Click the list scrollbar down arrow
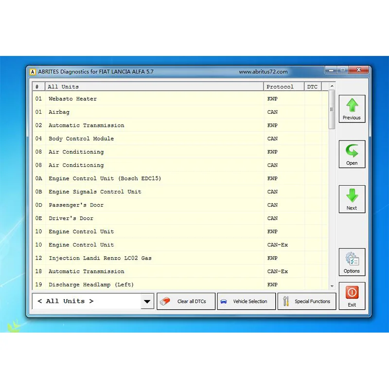The height and width of the screenshot is (389, 389). point(332,286)
